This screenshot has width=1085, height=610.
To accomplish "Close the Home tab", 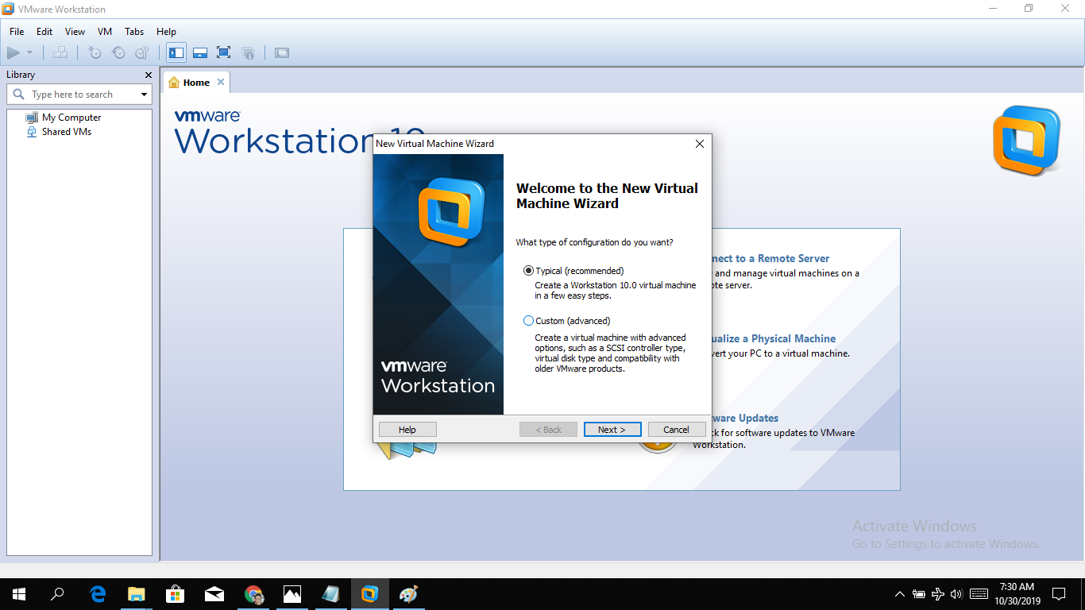I will [221, 82].
